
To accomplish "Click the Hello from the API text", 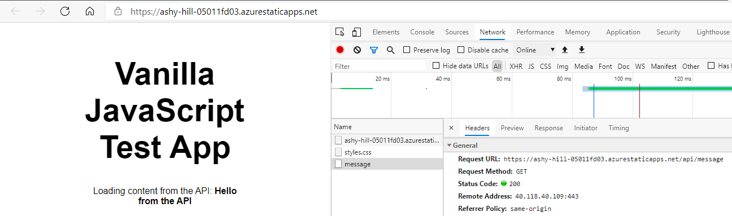I will point(188,196).
